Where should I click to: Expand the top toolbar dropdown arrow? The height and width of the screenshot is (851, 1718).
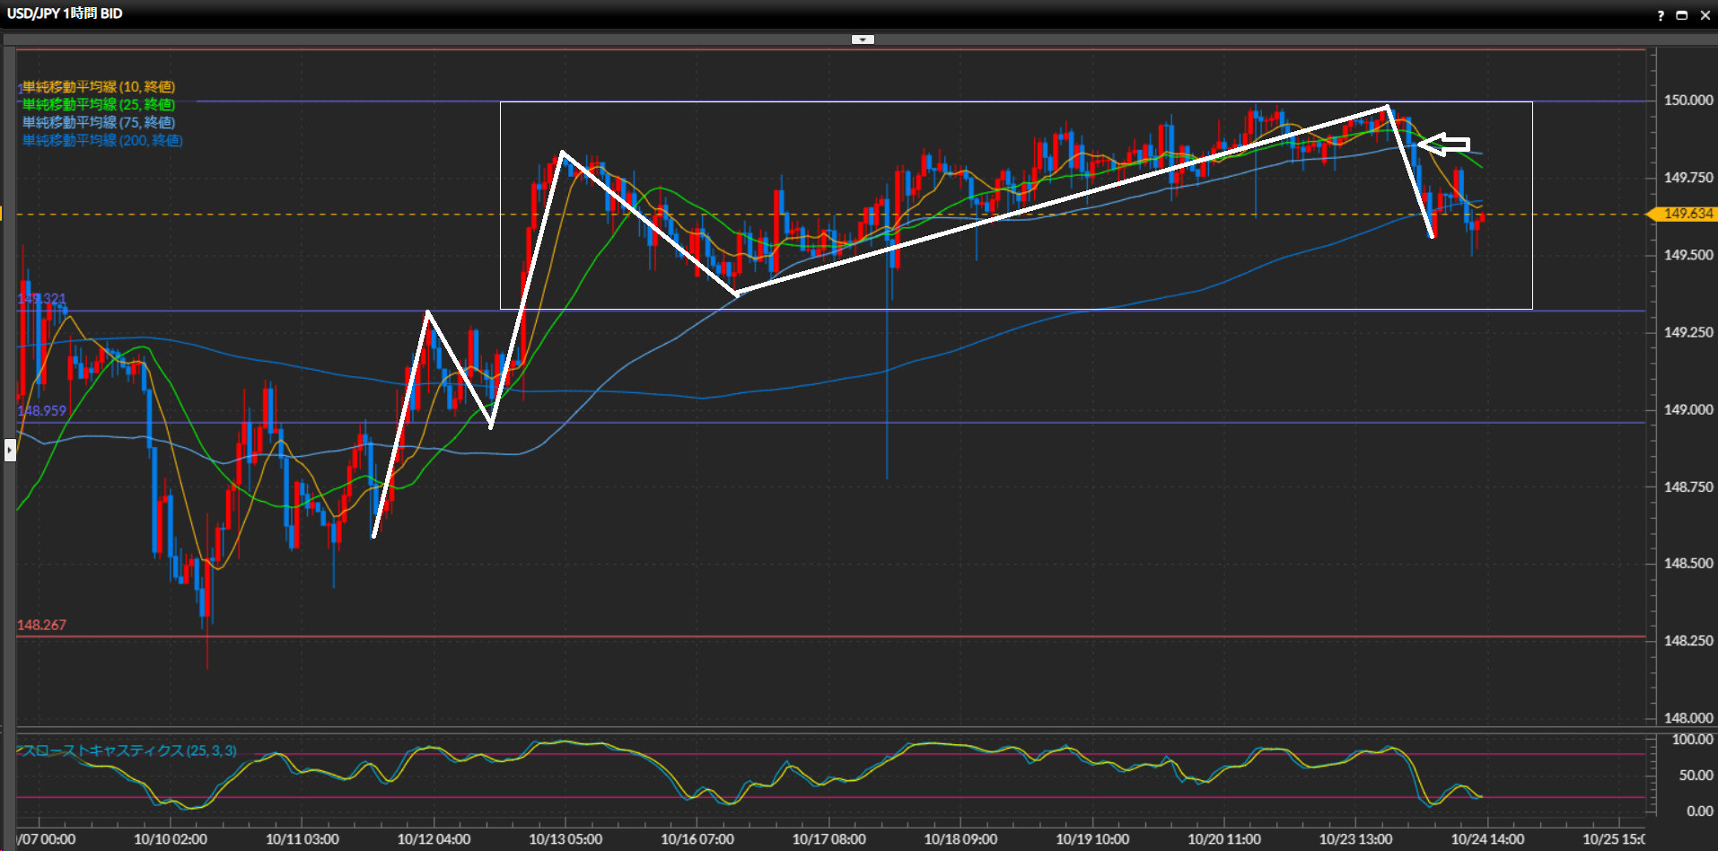tap(862, 39)
